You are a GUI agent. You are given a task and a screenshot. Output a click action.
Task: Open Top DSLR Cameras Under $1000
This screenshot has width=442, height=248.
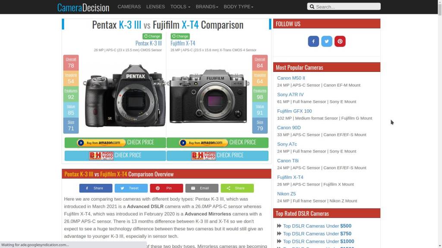tap(319, 242)
